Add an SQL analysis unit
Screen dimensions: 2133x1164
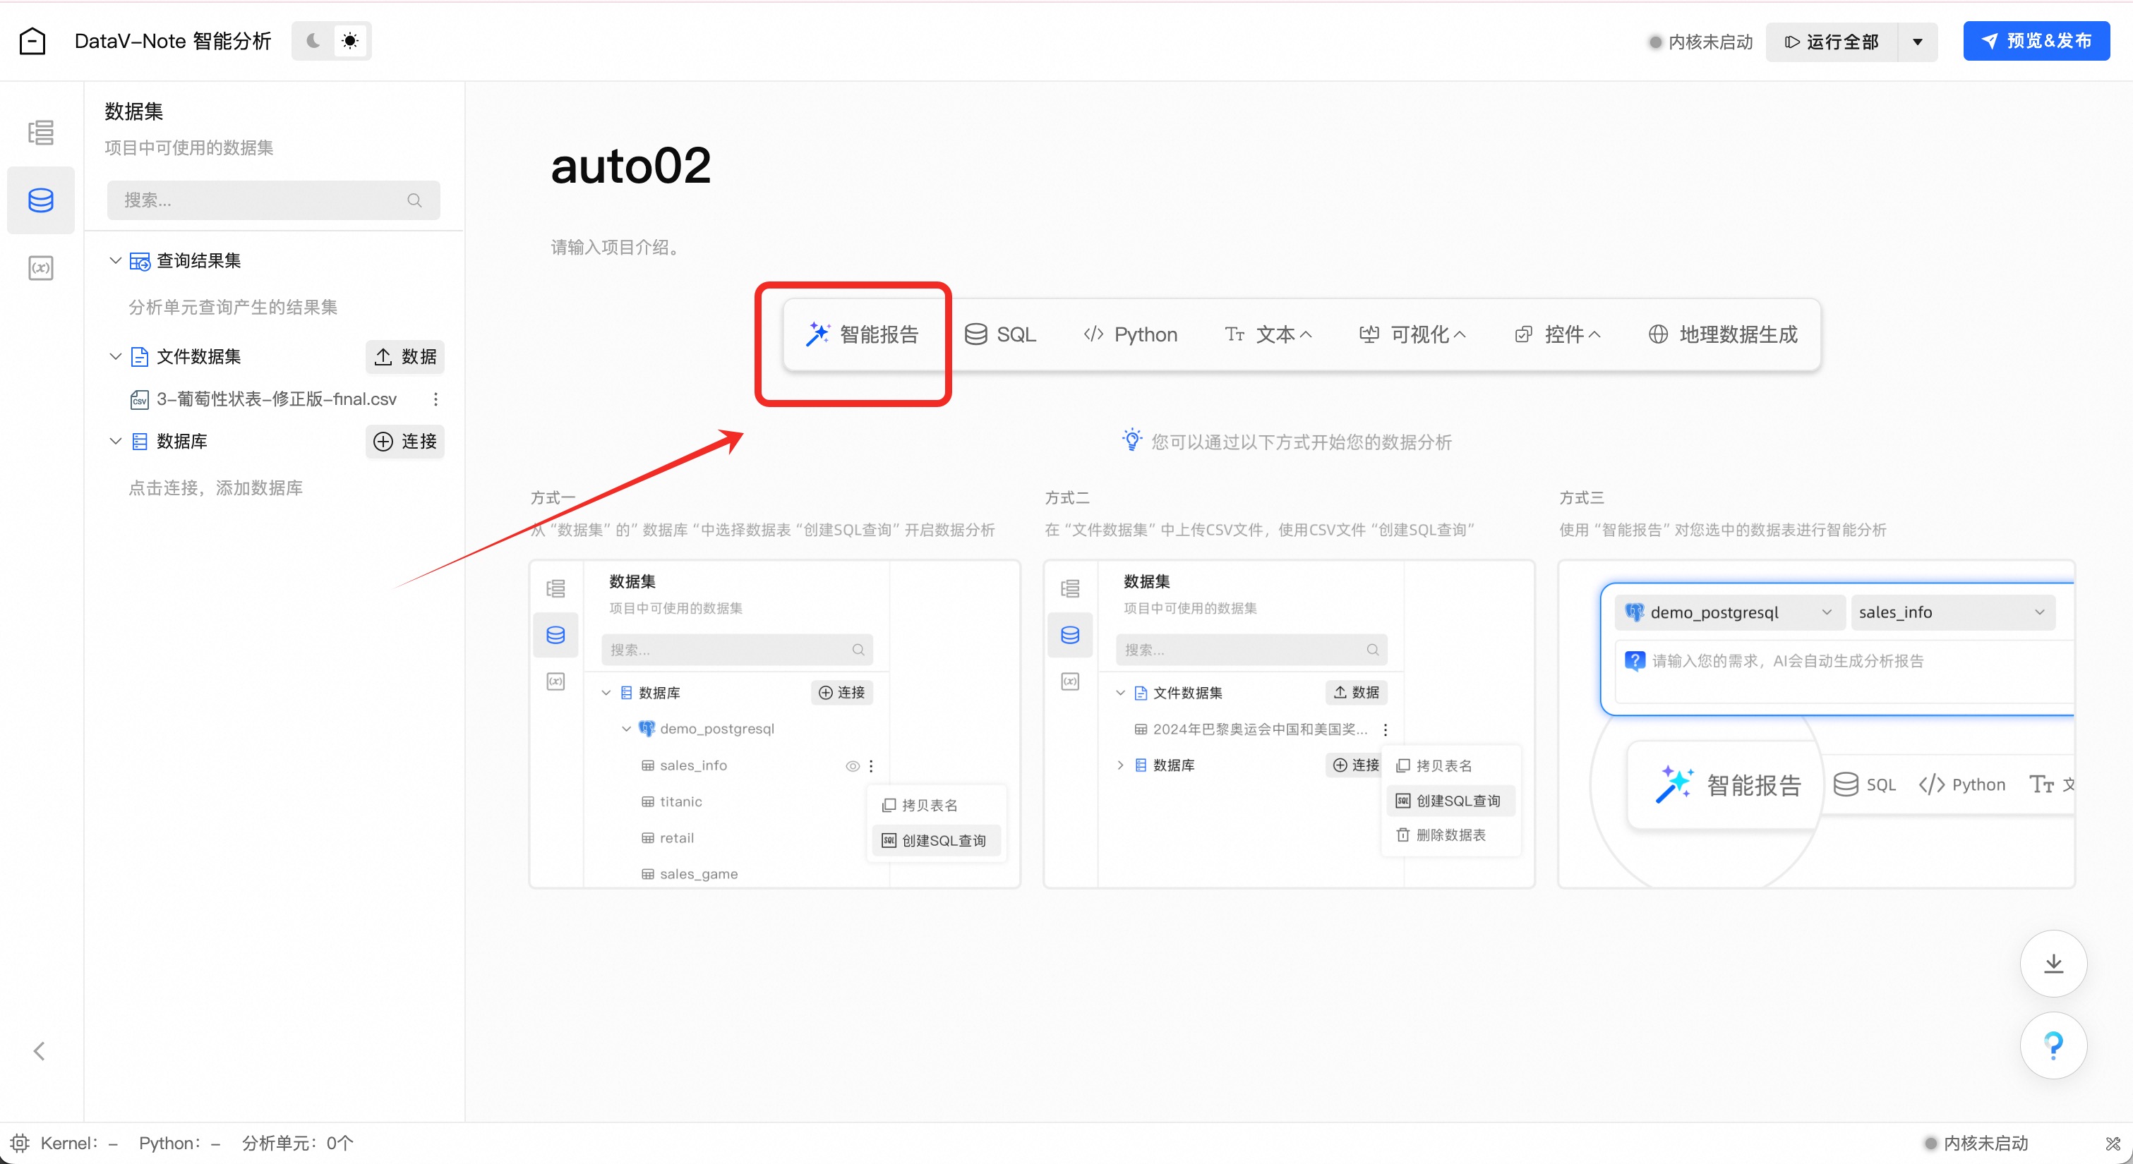tap(1000, 334)
